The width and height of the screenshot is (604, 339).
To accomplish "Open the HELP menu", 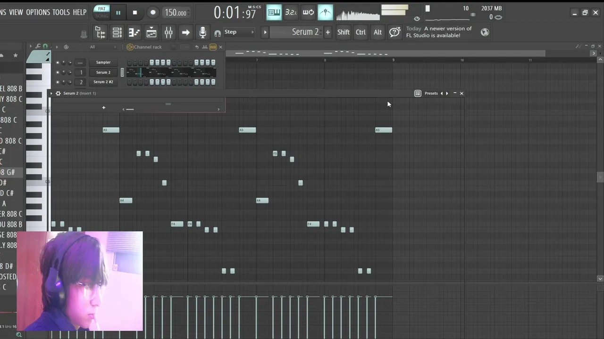I will (80, 12).
